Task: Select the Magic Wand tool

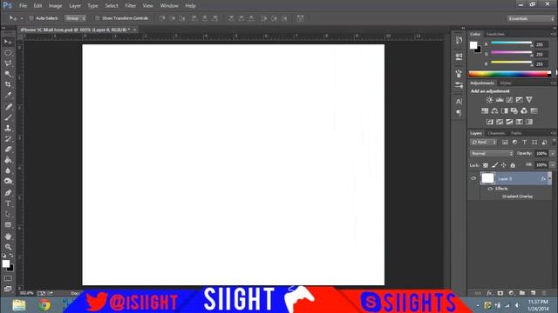Action: pos(8,74)
